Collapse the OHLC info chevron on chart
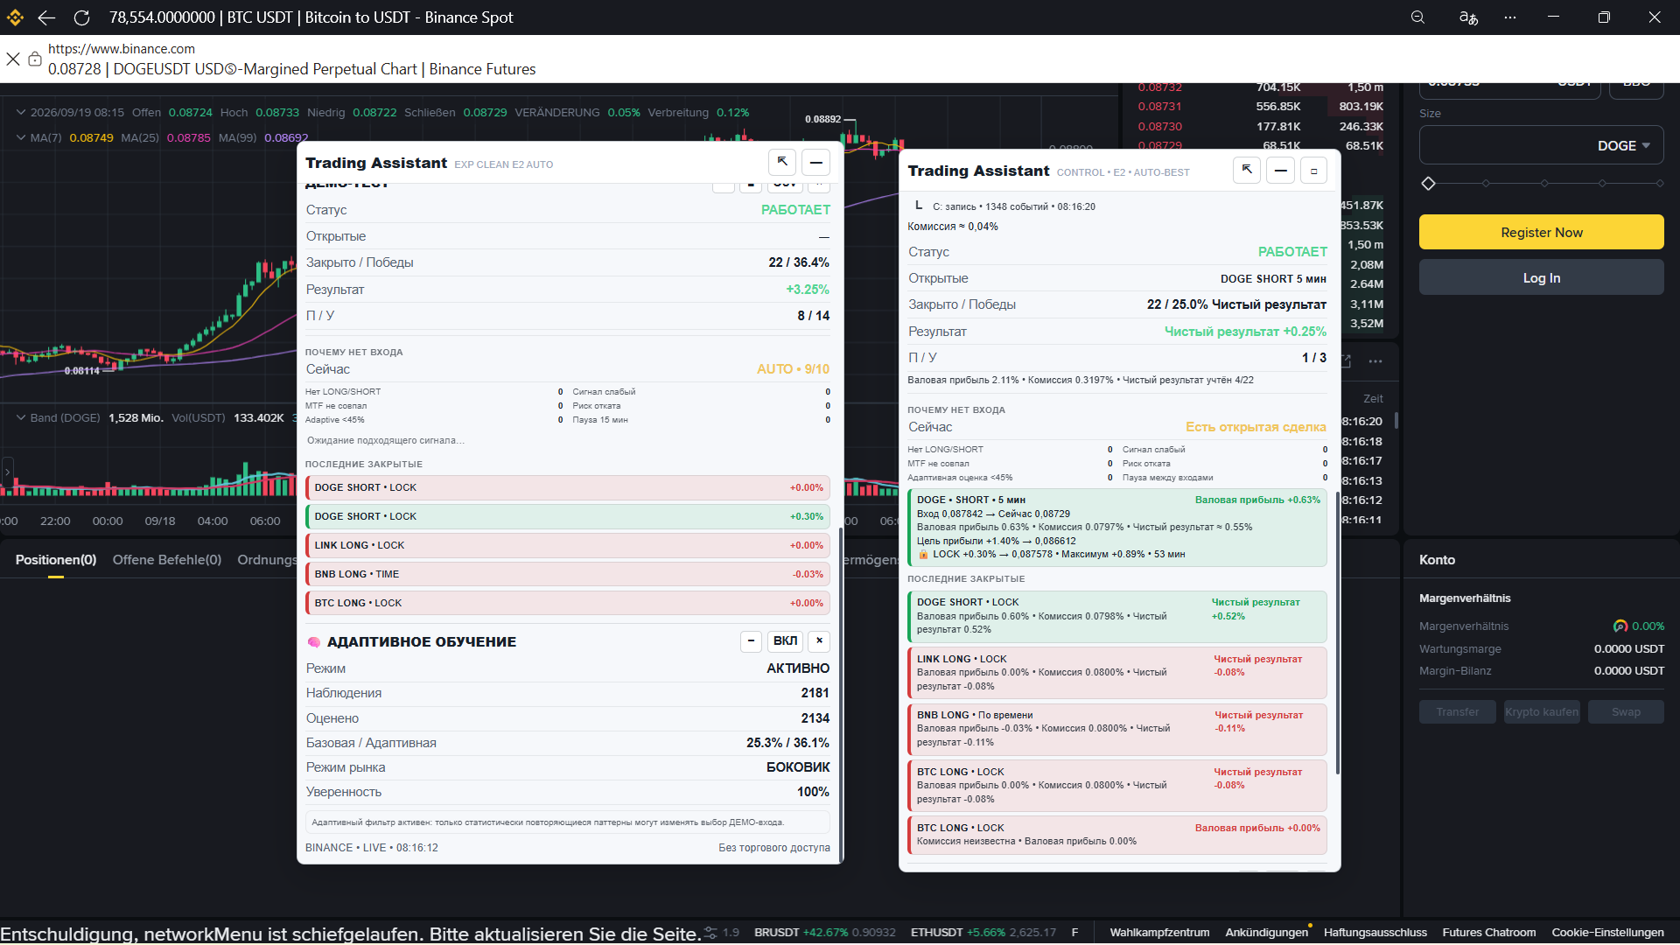The image size is (1680, 945). coord(21,113)
